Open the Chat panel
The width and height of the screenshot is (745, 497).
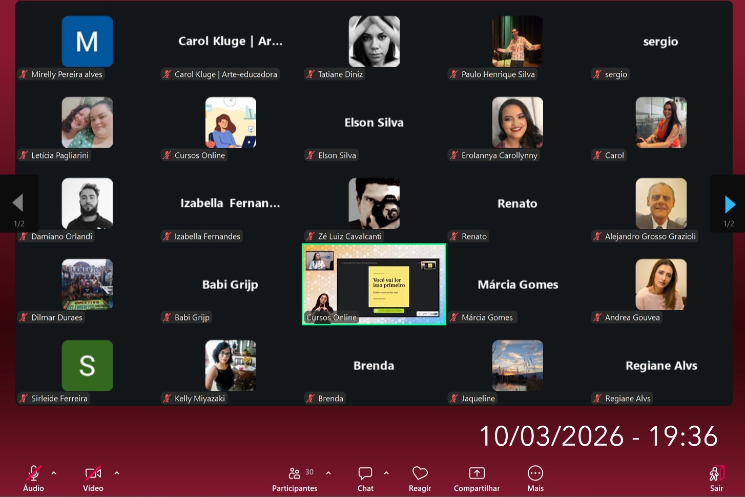point(365,479)
